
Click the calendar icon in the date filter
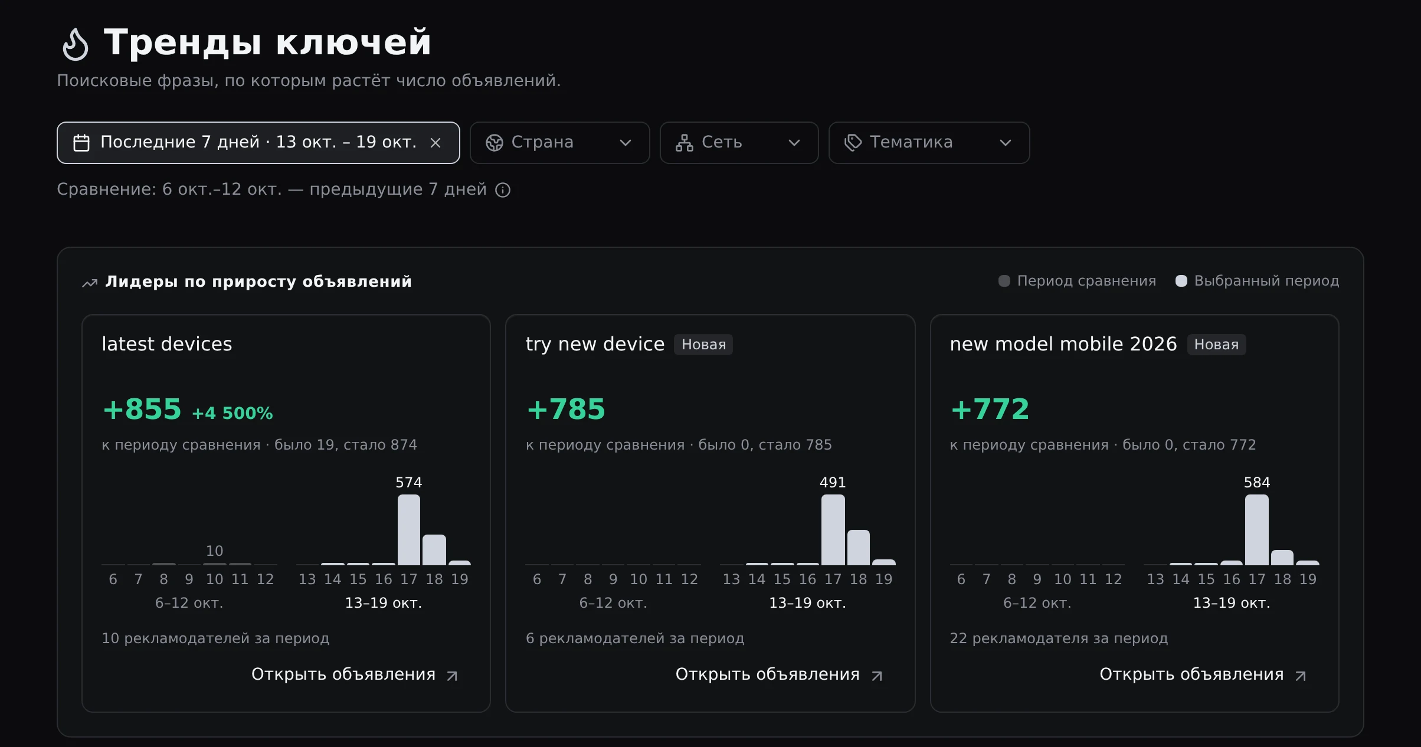coord(81,143)
